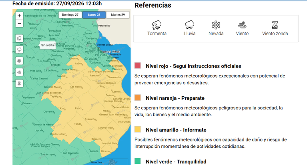Click Tandil label in yellow zone

pyautogui.click(x=78, y=124)
